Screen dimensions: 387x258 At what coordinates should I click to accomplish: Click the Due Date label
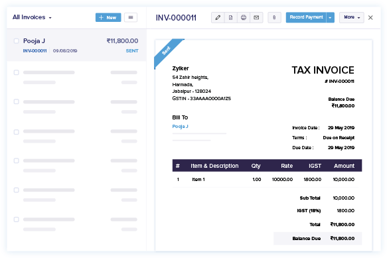[303, 148]
